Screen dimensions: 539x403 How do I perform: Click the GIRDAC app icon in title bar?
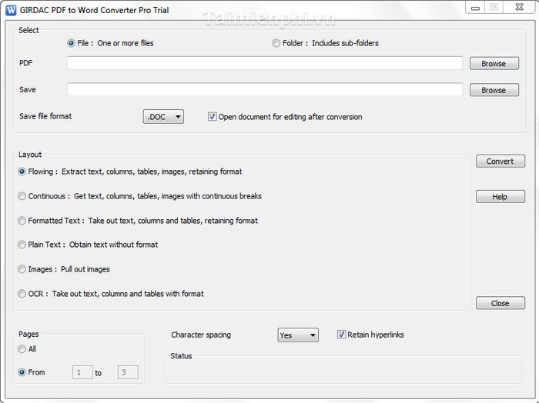point(12,9)
